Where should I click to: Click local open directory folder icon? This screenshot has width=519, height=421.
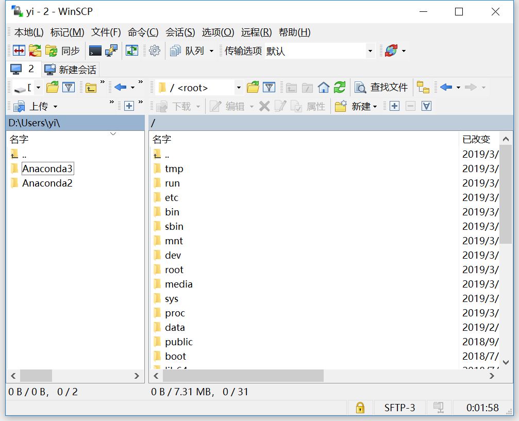click(x=52, y=88)
